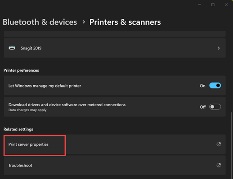Enable downloads over metered connections toggle
The height and width of the screenshot is (179, 233).
(x=215, y=107)
